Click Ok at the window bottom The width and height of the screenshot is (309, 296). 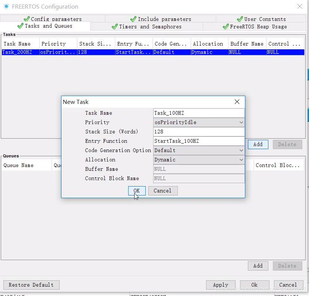pyautogui.click(x=255, y=285)
